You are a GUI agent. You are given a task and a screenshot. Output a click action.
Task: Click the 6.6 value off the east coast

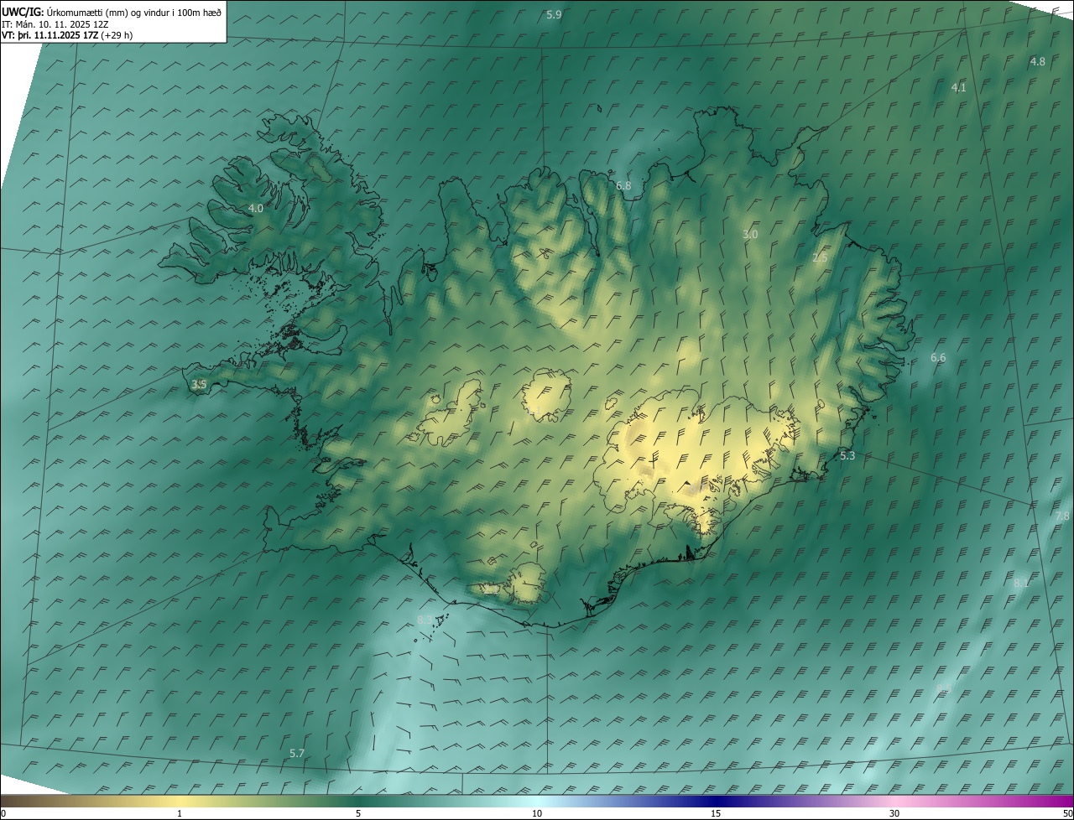tap(938, 358)
